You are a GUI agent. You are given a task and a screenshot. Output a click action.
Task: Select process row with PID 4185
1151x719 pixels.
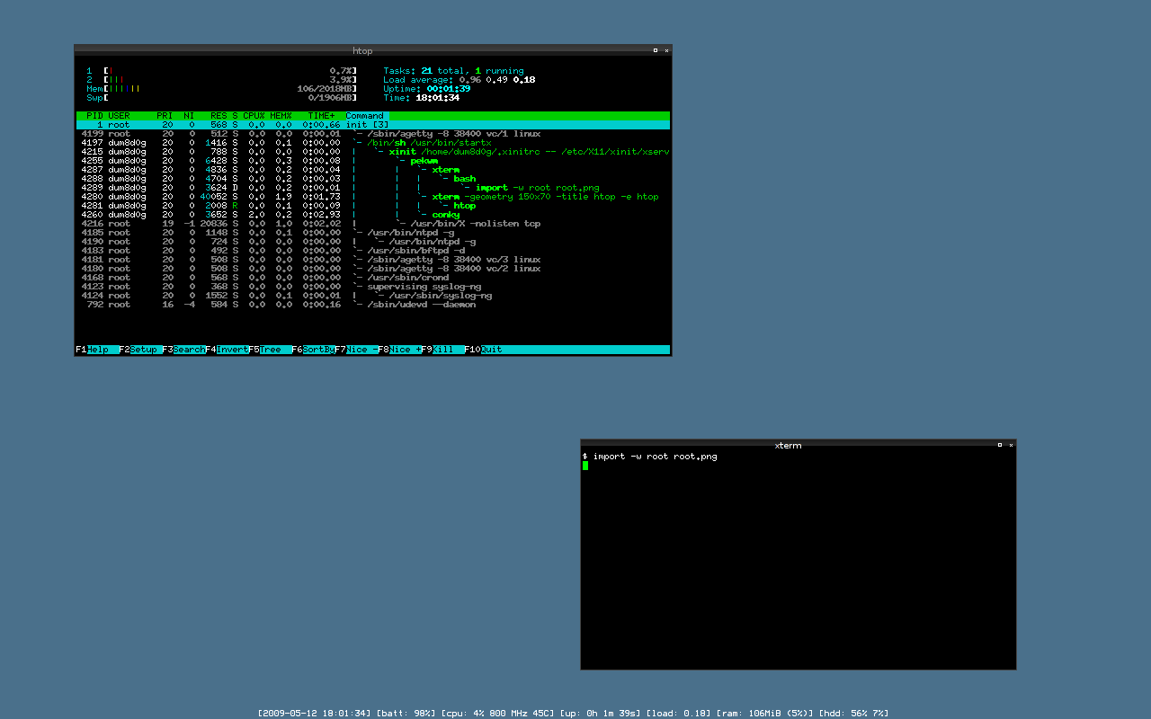(x=373, y=233)
